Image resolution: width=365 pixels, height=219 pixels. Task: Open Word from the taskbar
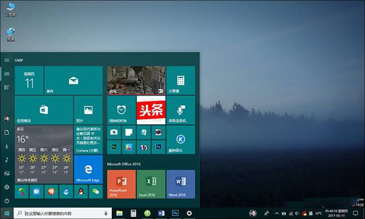pos(161,213)
